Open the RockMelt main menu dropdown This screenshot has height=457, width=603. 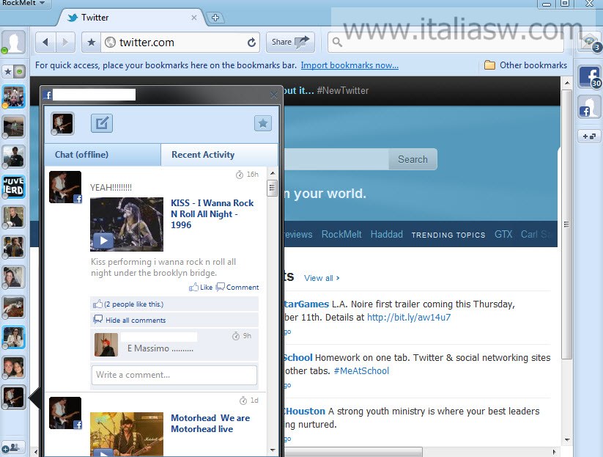(x=24, y=3)
